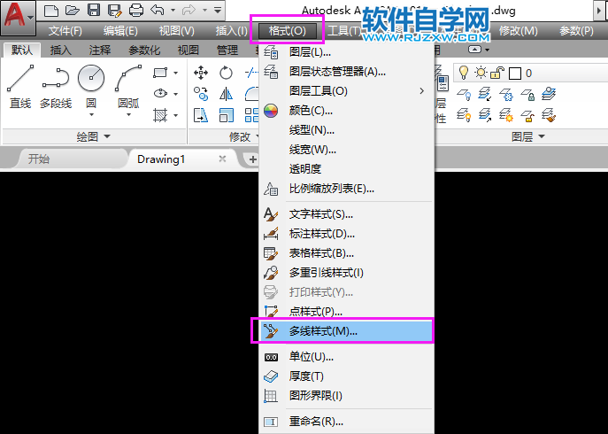This screenshot has width=608, height=434.
Task: Open 文字样式(S)... text style dialog
Action: tap(346, 214)
